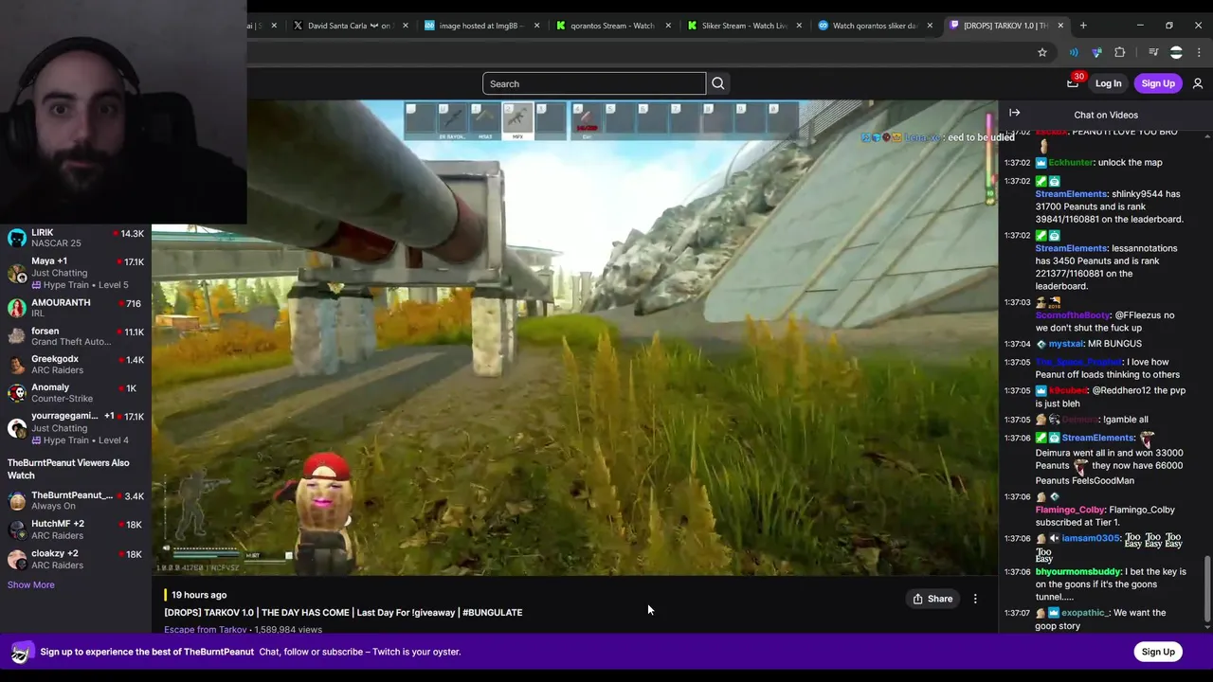Open the Prime loot notifications icon
The height and width of the screenshot is (682, 1213).
1073,83
